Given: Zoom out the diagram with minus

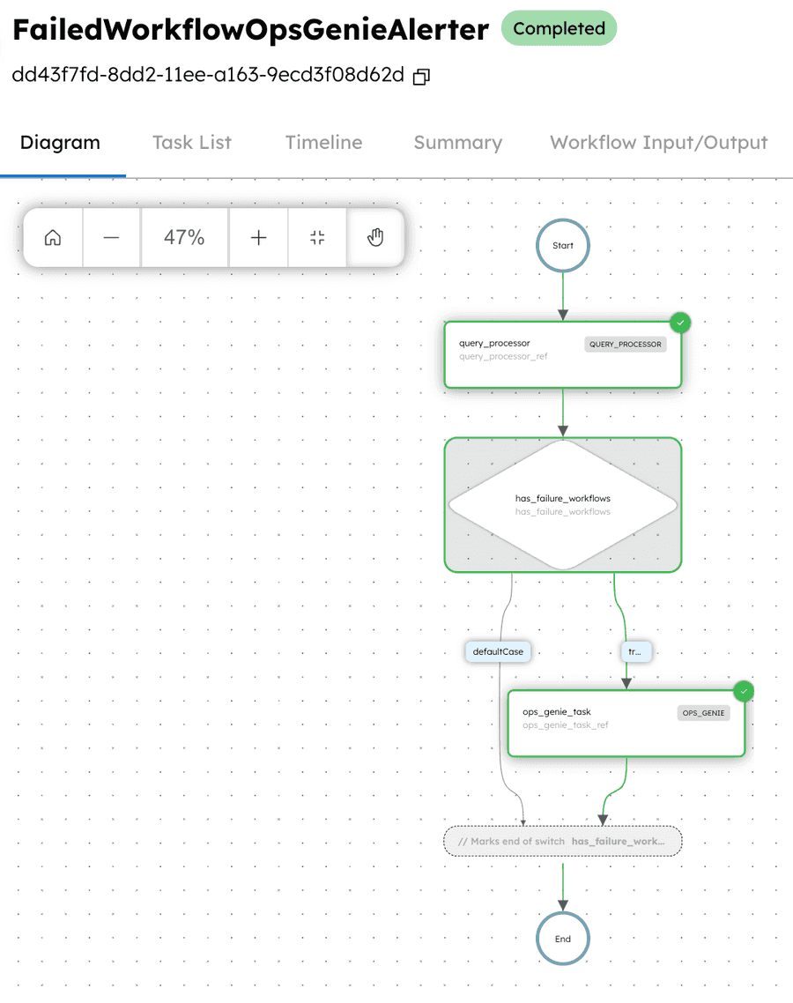Looking at the screenshot, I should point(111,238).
